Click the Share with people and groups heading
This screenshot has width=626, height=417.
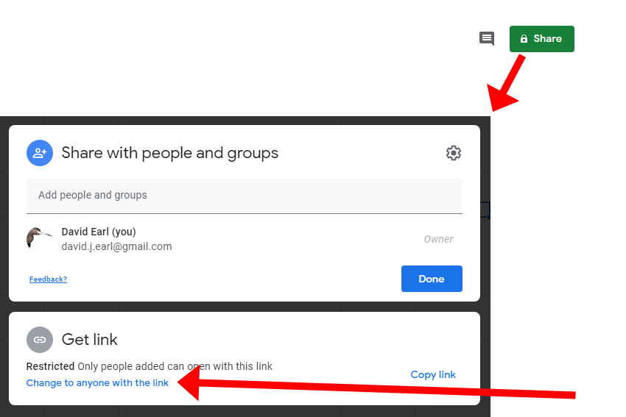pos(169,153)
